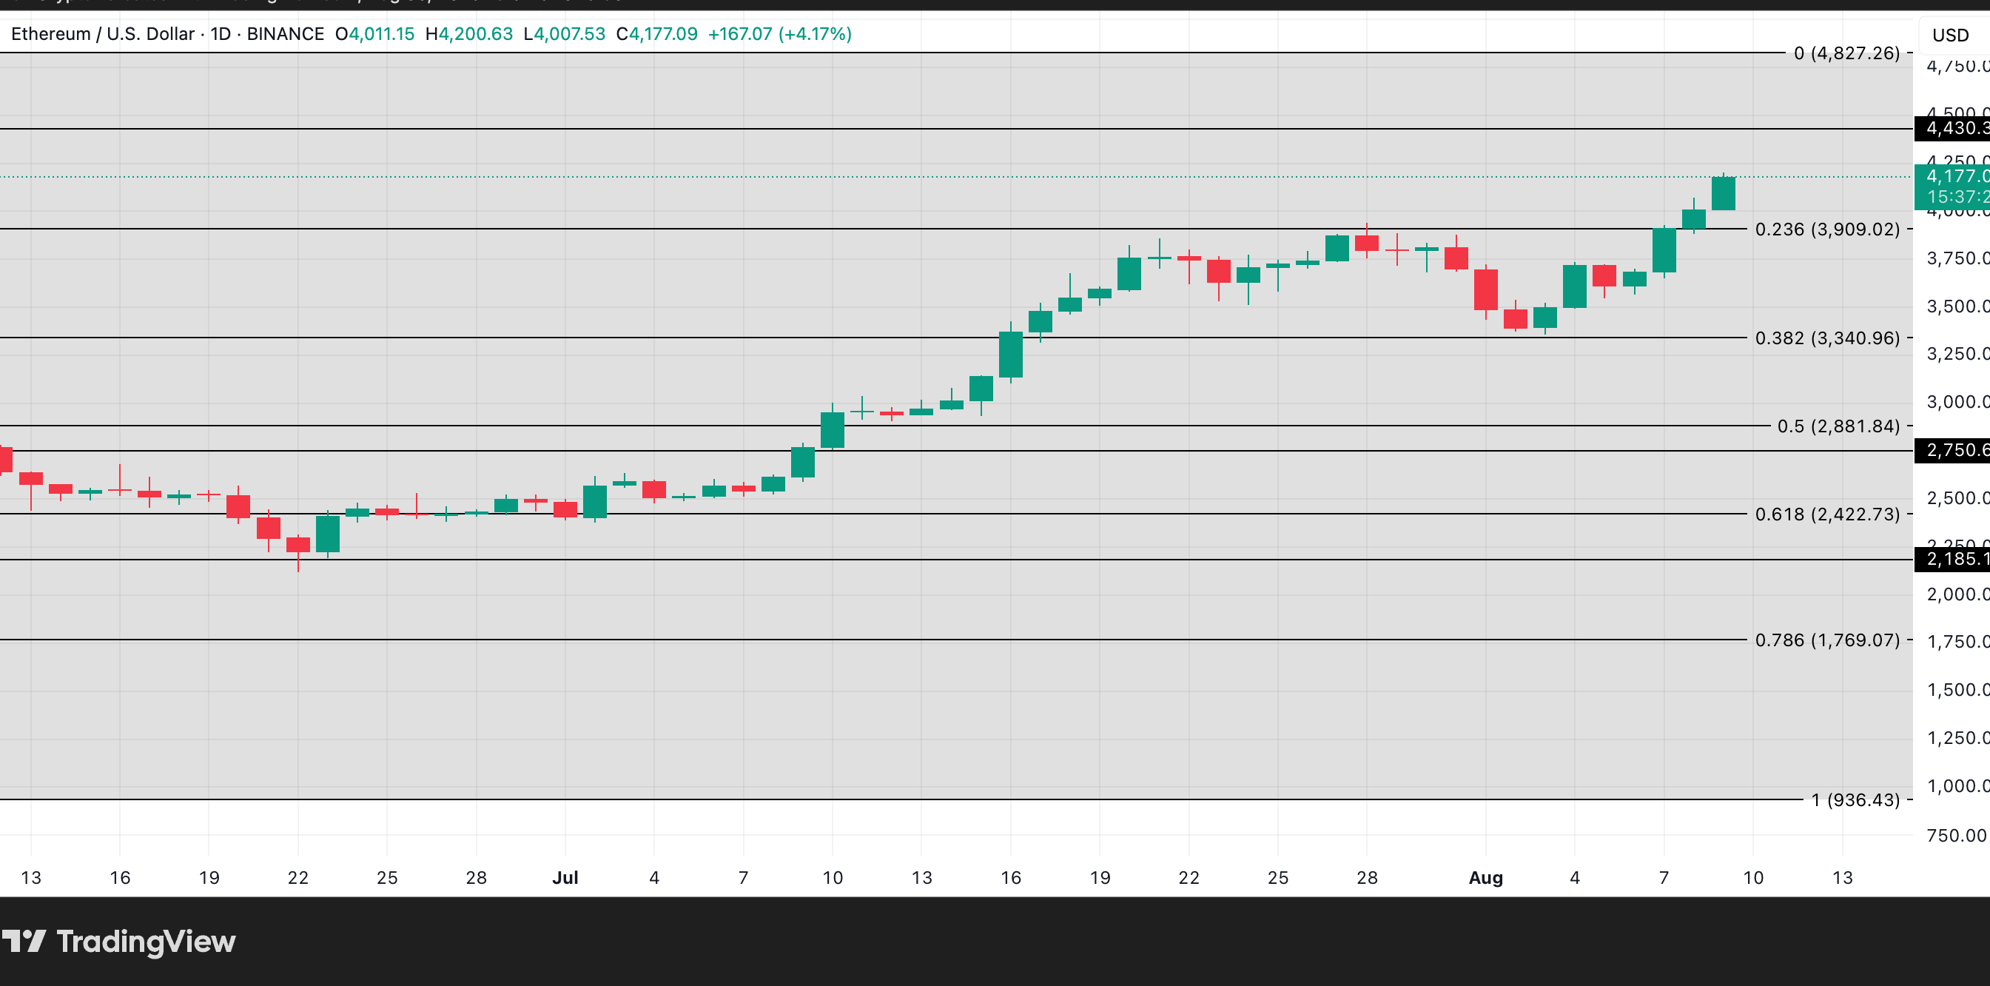This screenshot has height=986, width=1990.
Task: Click the TradingView logo
Action: click(x=118, y=941)
